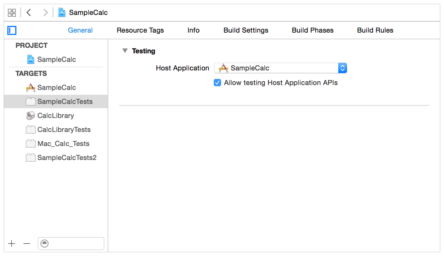444x256 pixels.
Task: Open the Host Application dropdown
Action: pos(280,68)
